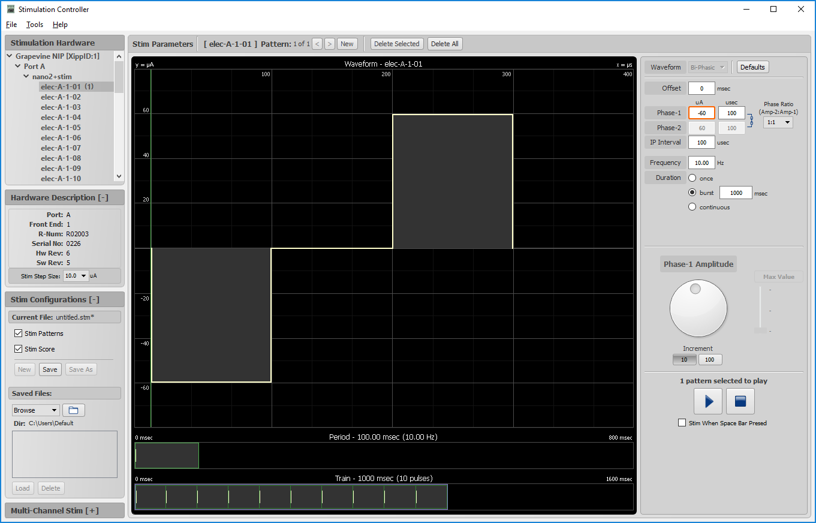Screen dimensions: 816x523
Task: Open the Stim Step Size dropdown
Action: [75, 276]
